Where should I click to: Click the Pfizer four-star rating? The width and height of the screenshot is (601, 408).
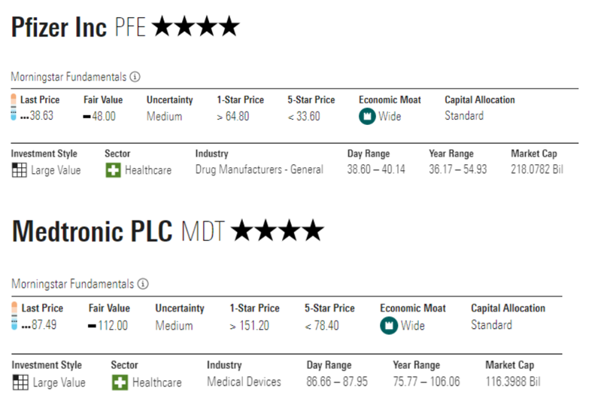[195, 28]
